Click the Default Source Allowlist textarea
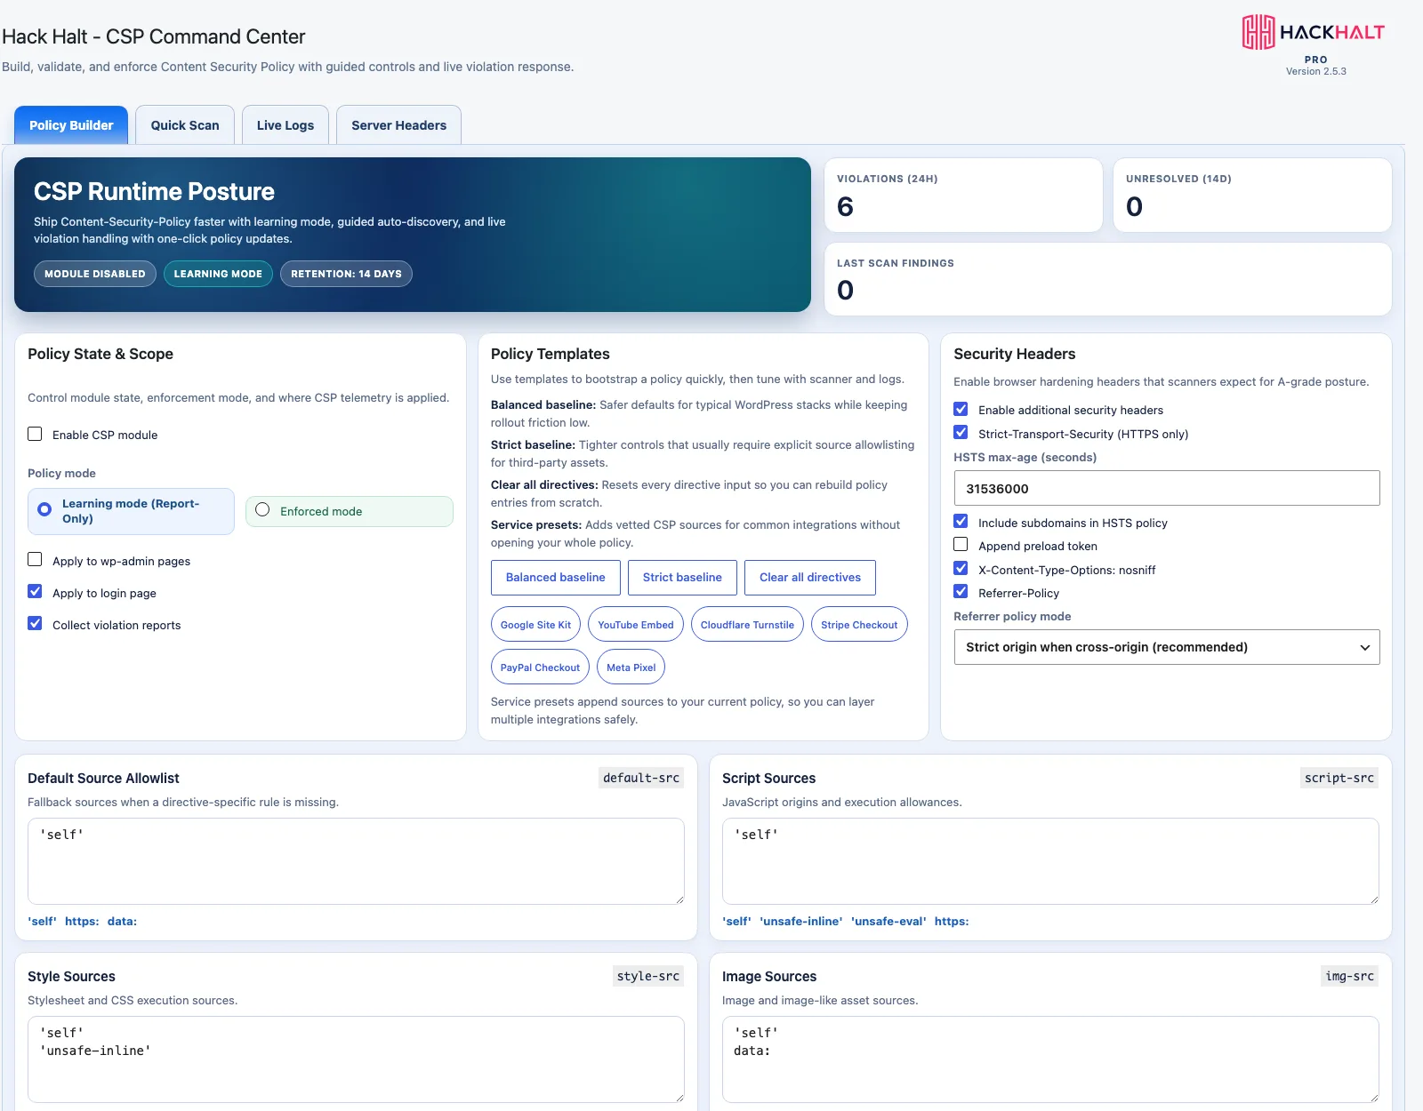This screenshot has width=1423, height=1111. click(356, 861)
